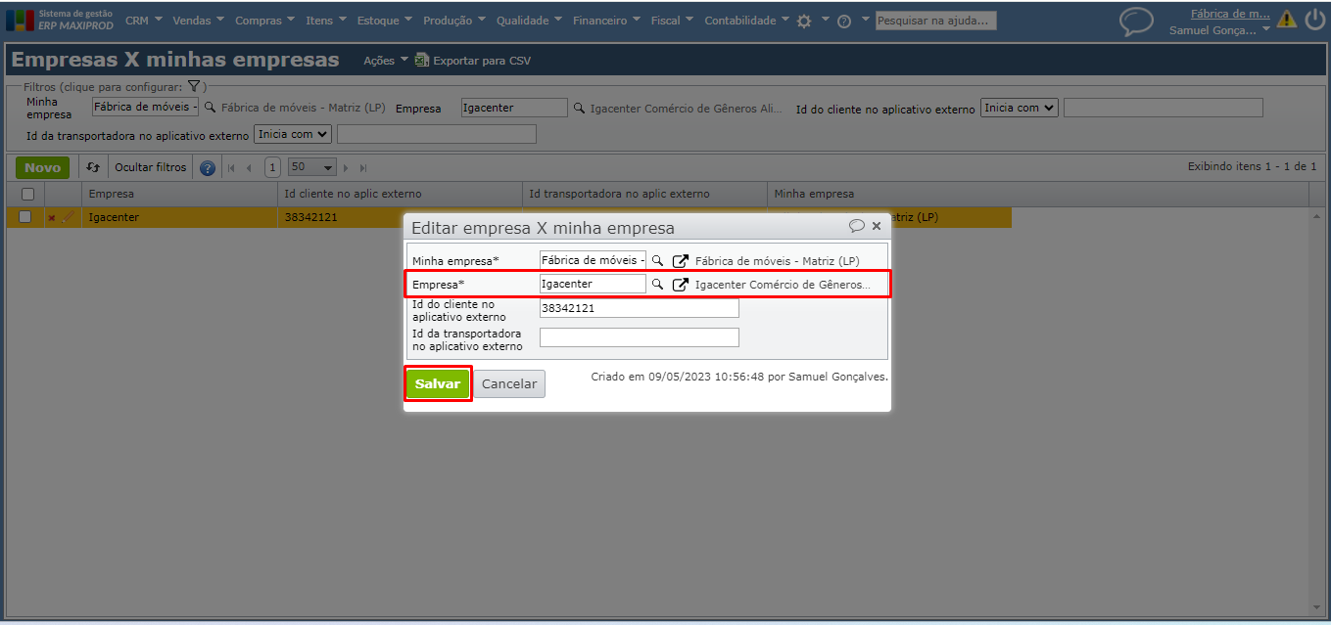Viewport: 1331px width, 625px height.
Task: Open the Id da transportadora 'Inicia com' dropdown
Action: pyautogui.click(x=293, y=133)
